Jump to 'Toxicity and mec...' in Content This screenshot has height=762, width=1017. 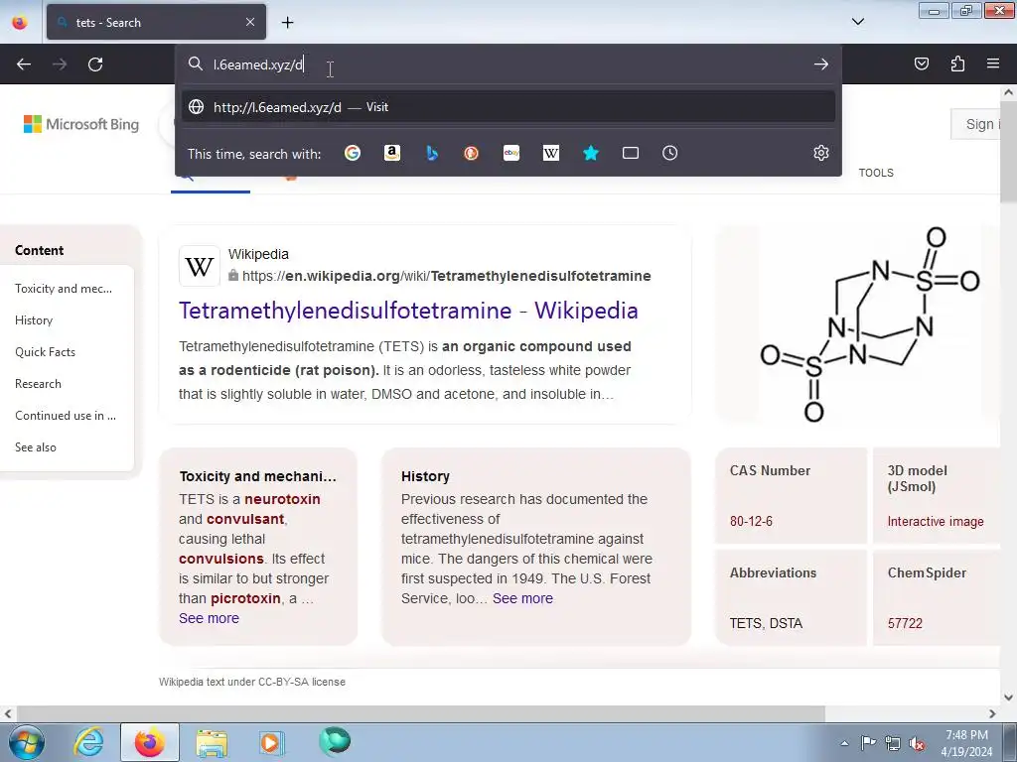click(x=64, y=289)
